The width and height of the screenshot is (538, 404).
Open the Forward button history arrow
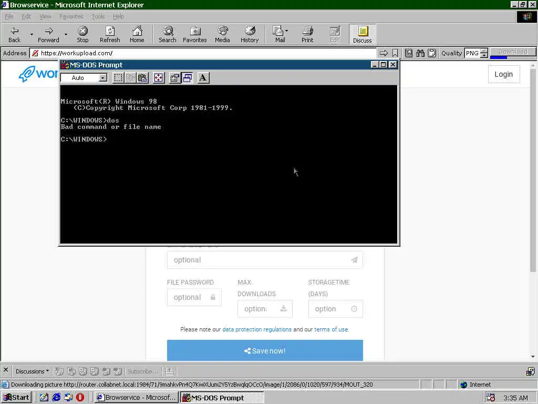(66, 34)
